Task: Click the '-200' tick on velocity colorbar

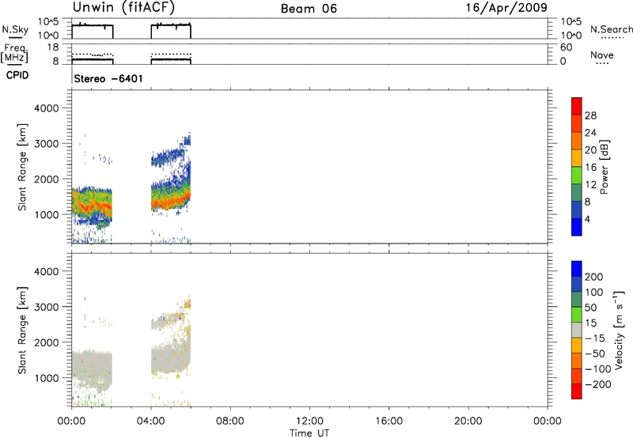Action: (598, 384)
